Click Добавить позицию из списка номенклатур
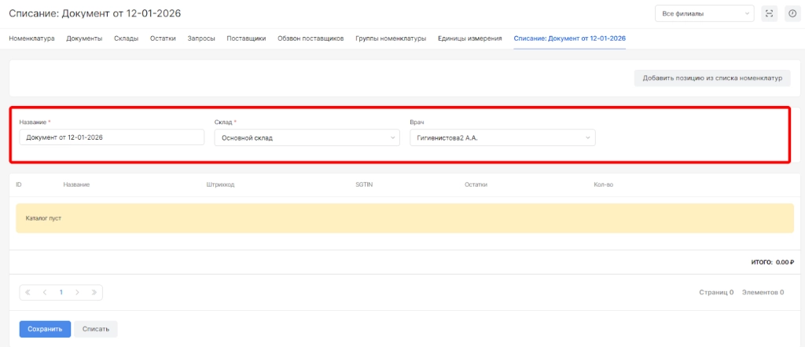Image resolution: width=805 pixels, height=347 pixels. tap(711, 79)
